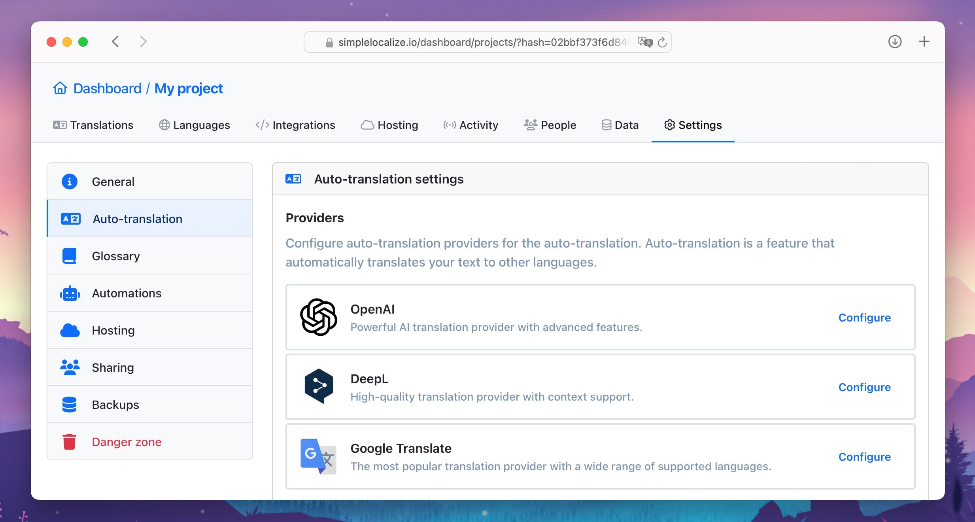Click the Google Translate provider name
Image resolution: width=975 pixels, height=522 pixels.
(x=401, y=448)
